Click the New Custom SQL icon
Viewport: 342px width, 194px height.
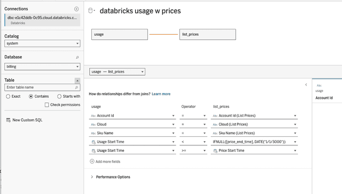point(9,120)
